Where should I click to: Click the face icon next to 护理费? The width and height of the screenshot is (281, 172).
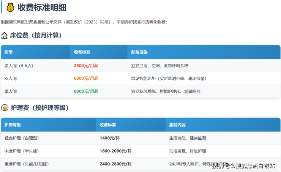[x=5, y=107]
